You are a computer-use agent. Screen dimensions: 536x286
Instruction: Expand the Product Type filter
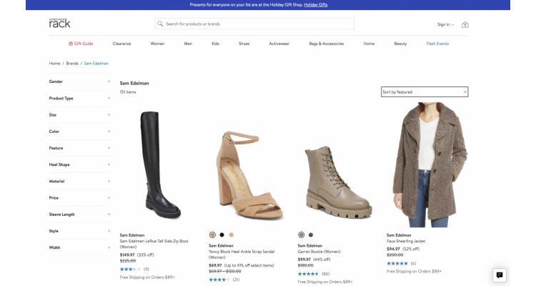[x=79, y=98]
